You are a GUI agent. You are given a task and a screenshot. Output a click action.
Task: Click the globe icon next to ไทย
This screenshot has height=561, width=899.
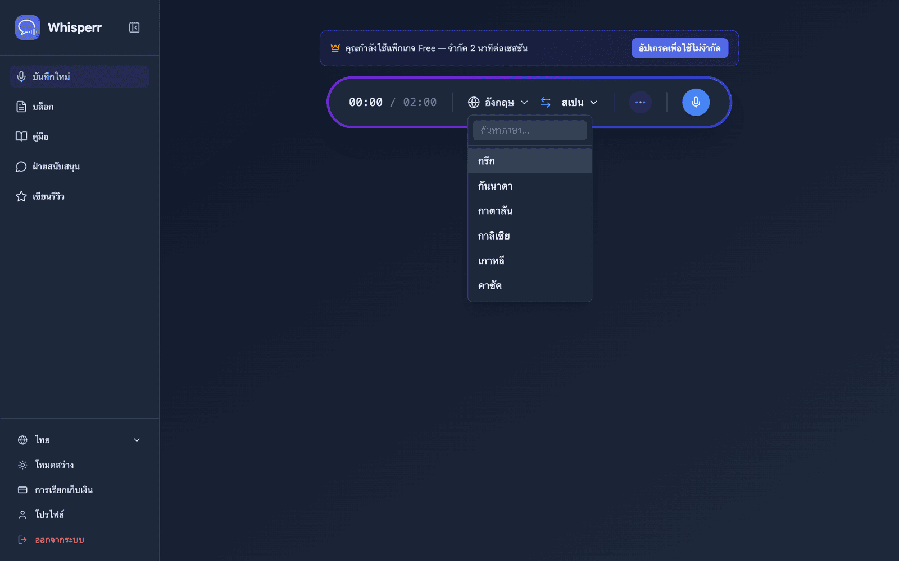click(x=22, y=440)
